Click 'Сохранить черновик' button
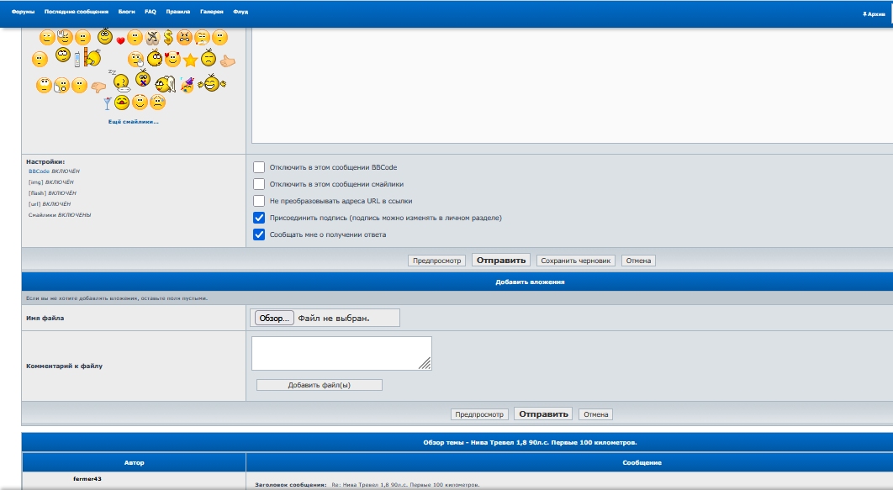Screen dimensions: 893x490 click(576, 261)
